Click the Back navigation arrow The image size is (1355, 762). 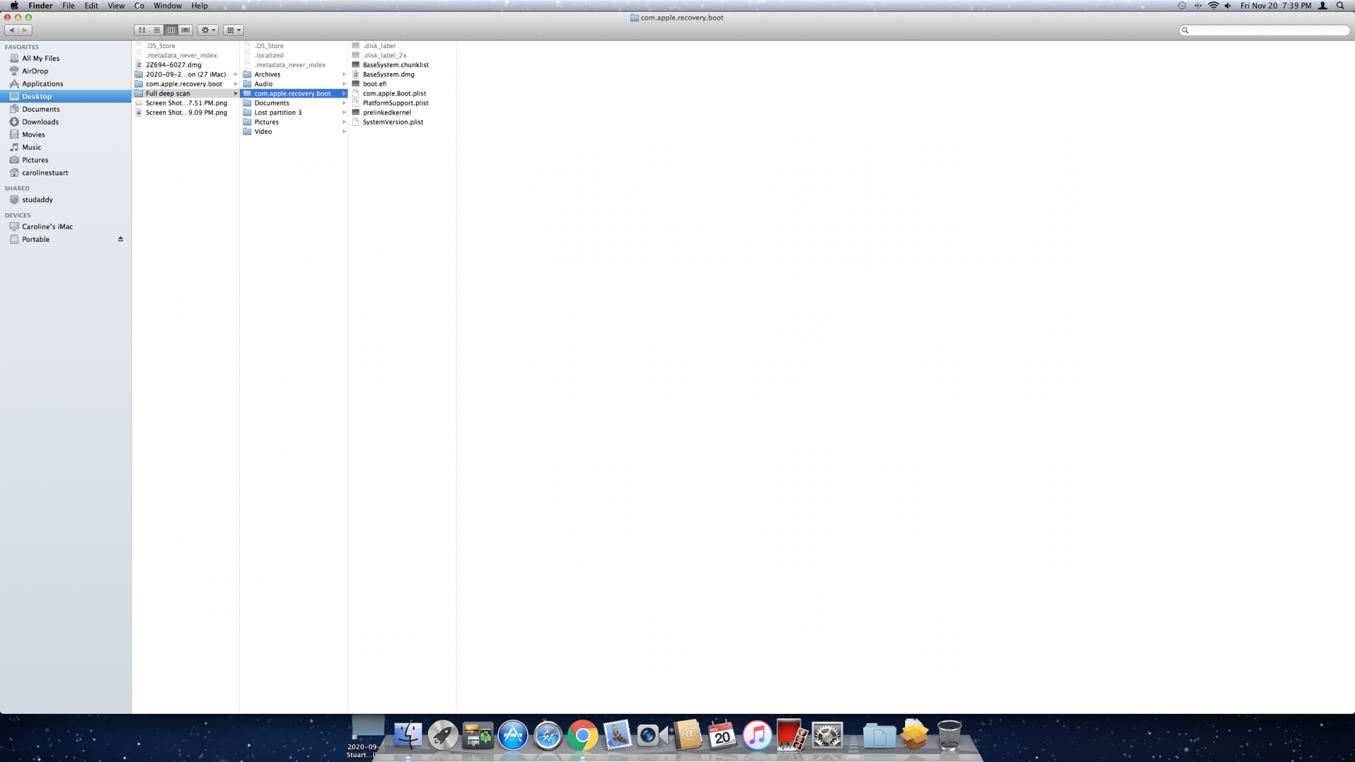click(x=12, y=30)
